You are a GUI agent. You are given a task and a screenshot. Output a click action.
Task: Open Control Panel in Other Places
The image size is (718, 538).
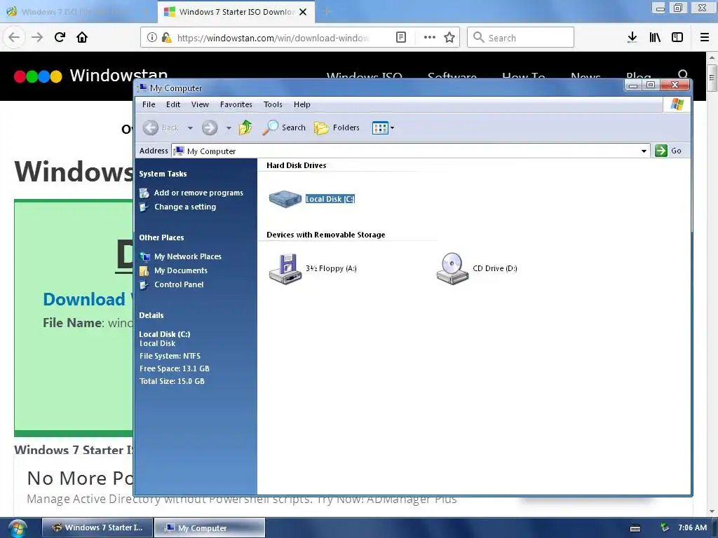click(179, 284)
